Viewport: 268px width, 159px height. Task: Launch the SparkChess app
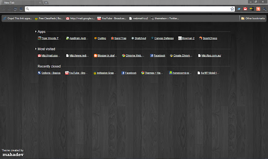point(208,38)
